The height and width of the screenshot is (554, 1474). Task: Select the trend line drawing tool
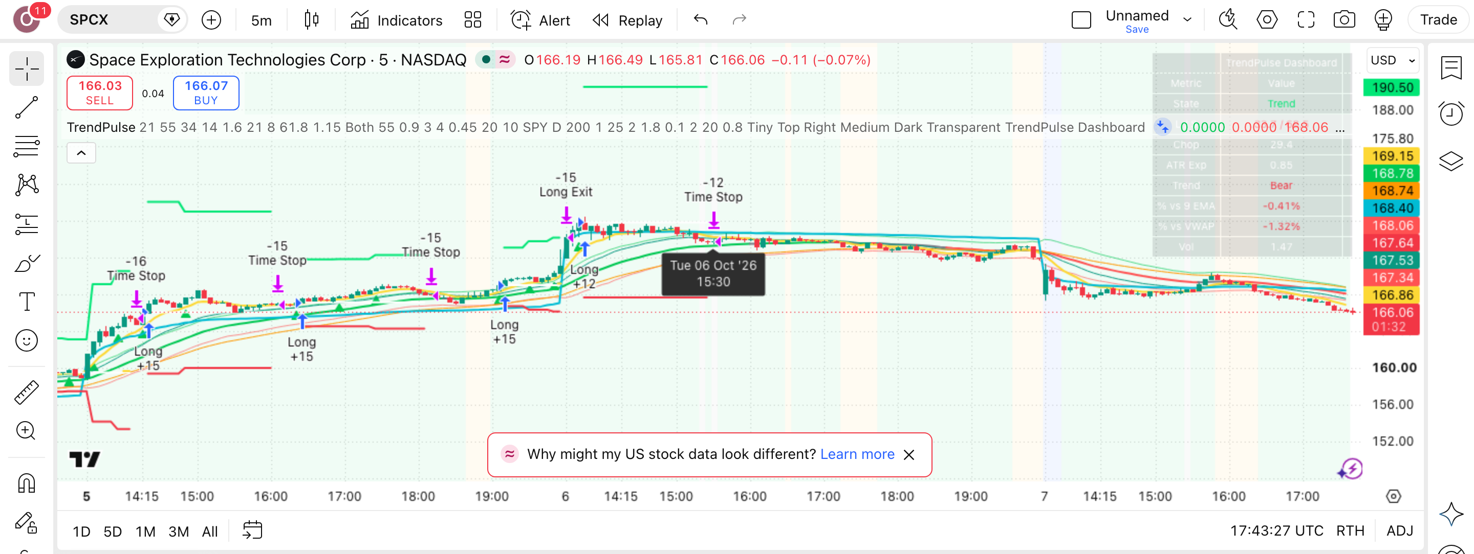pos(26,107)
